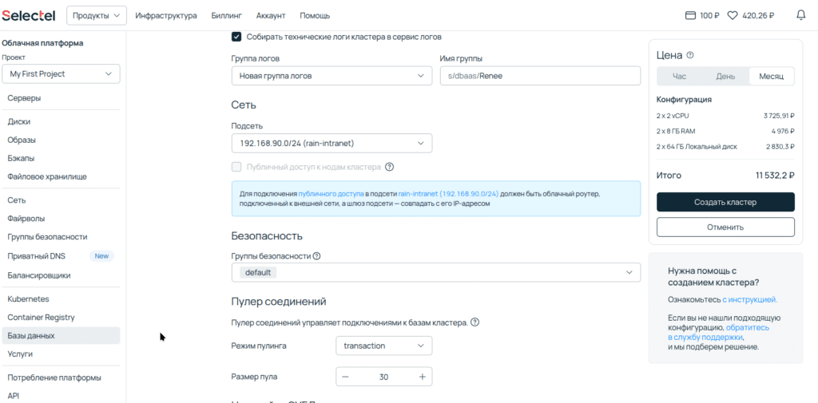Click help icon beside Группы безопасности
The image size is (818, 403).
coord(316,256)
